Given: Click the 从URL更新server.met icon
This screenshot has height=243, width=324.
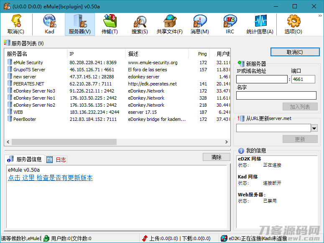Looking at the screenshot, I should 241,118.
